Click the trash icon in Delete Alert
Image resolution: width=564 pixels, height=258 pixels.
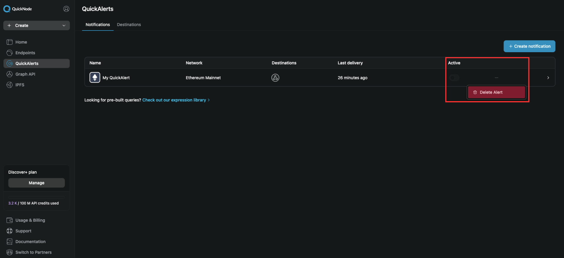[x=475, y=92]
